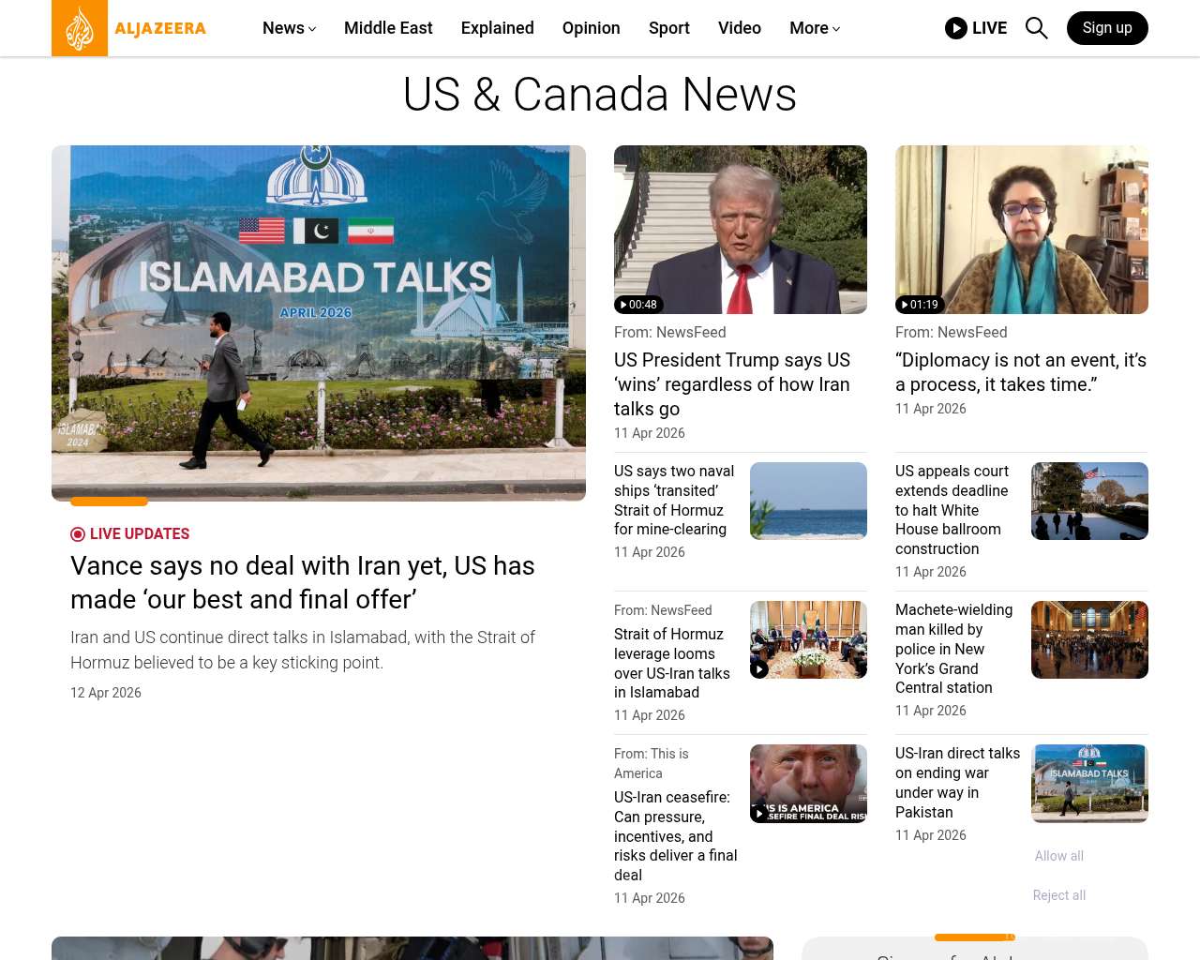Open the Sport menu item

click(x=668, y=28)
